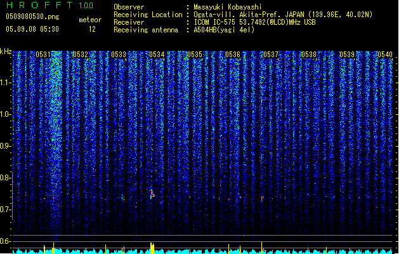
Task: Click the 'Receiving antenna' label
Action: pyautogui.click(x=146, y=30)
